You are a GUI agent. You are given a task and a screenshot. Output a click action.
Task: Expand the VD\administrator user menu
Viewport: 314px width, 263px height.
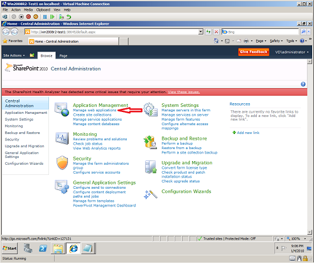point(292,52)
